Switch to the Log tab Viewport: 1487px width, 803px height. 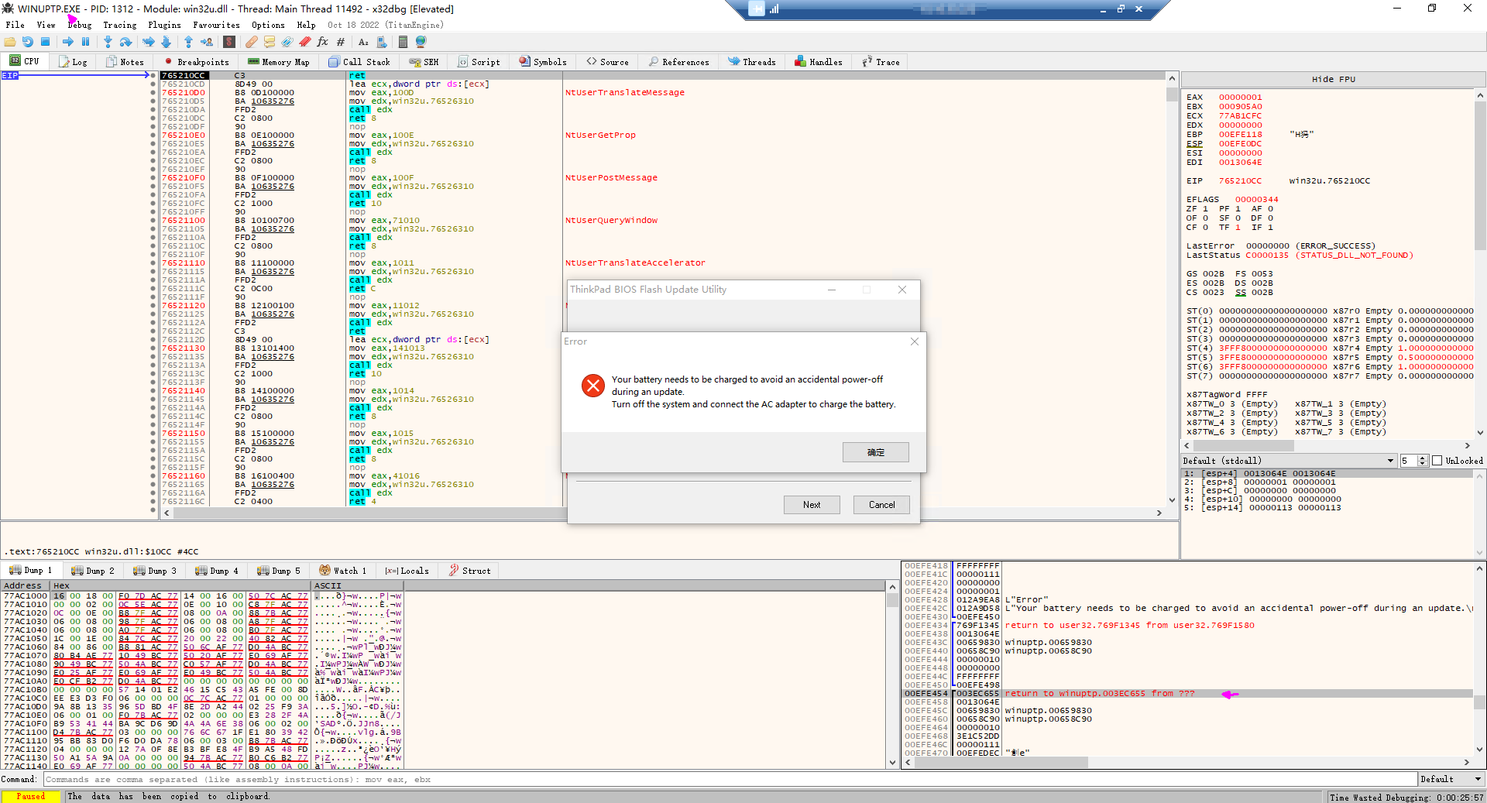coord(73,62)
